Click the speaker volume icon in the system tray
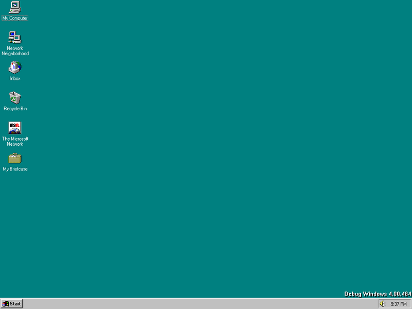 click(382, 303)
